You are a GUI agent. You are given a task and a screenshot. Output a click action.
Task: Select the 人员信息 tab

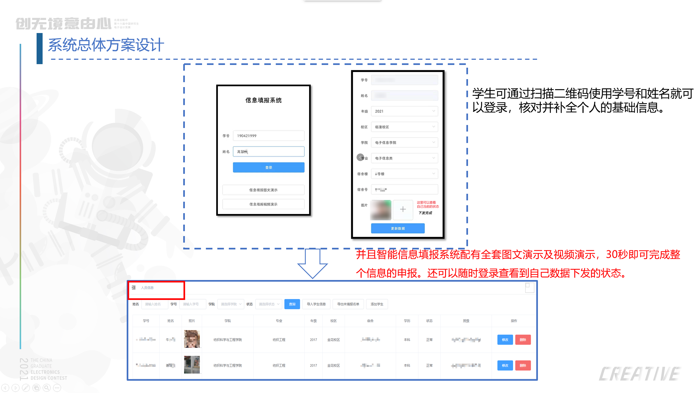coord(147,288)
